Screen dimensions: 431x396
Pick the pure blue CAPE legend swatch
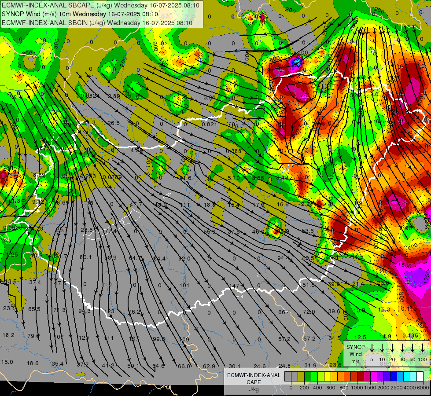(394, 377)
